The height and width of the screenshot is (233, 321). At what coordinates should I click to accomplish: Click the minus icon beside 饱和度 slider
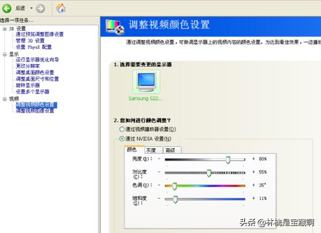[159, 199]
